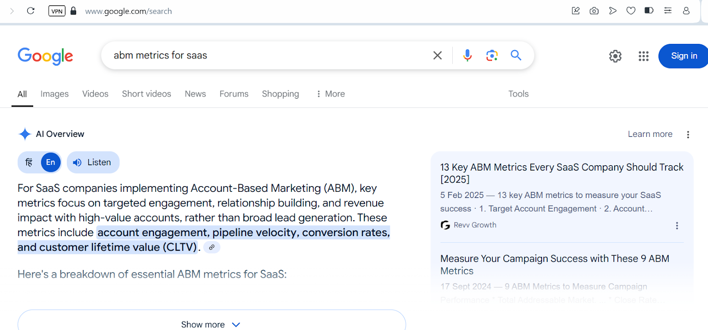Listen to the AI Overview audio

pos(93,163)
